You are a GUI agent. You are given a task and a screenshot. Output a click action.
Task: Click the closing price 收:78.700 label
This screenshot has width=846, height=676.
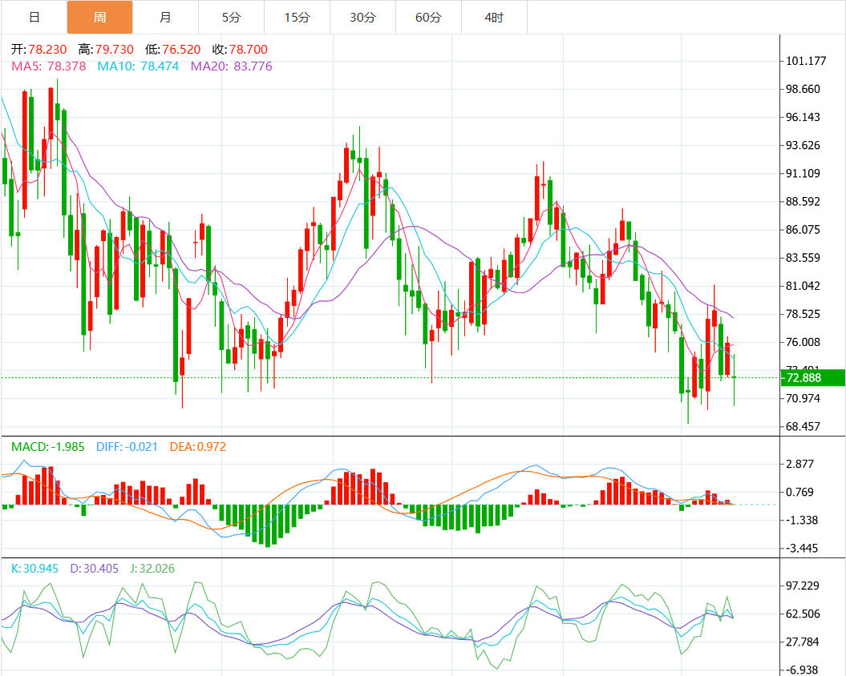[240, 50]
